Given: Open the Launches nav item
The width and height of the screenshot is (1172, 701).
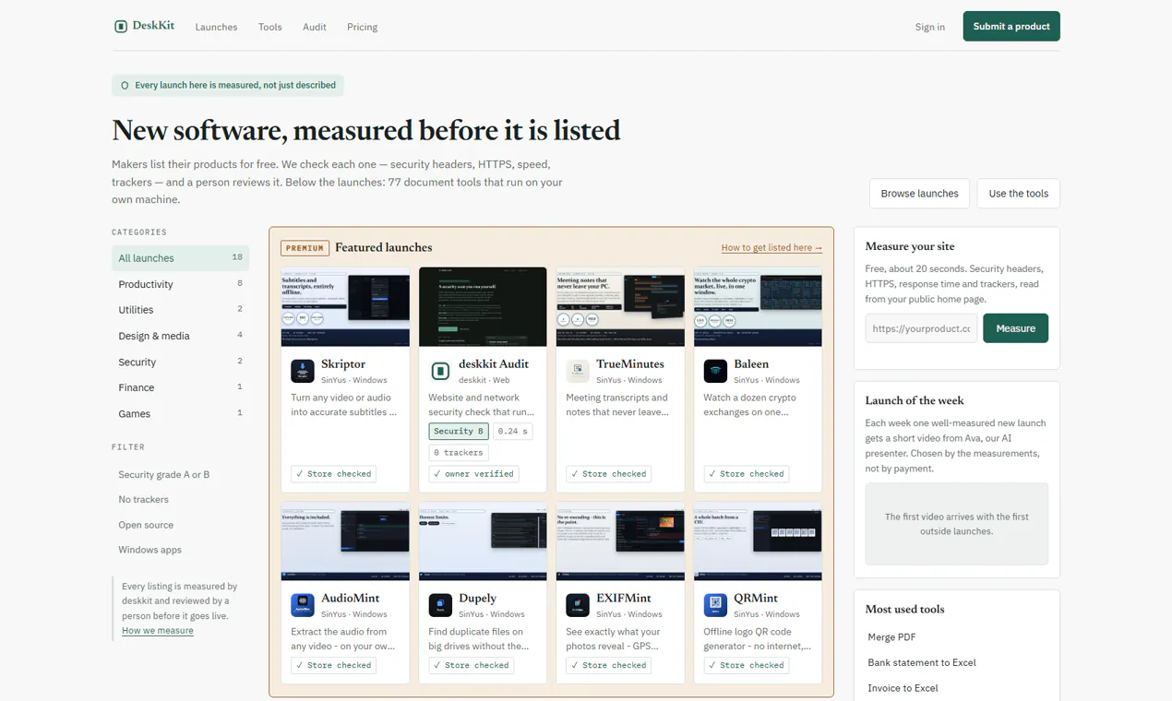Looking at the screenshot, I should [216, 27].
